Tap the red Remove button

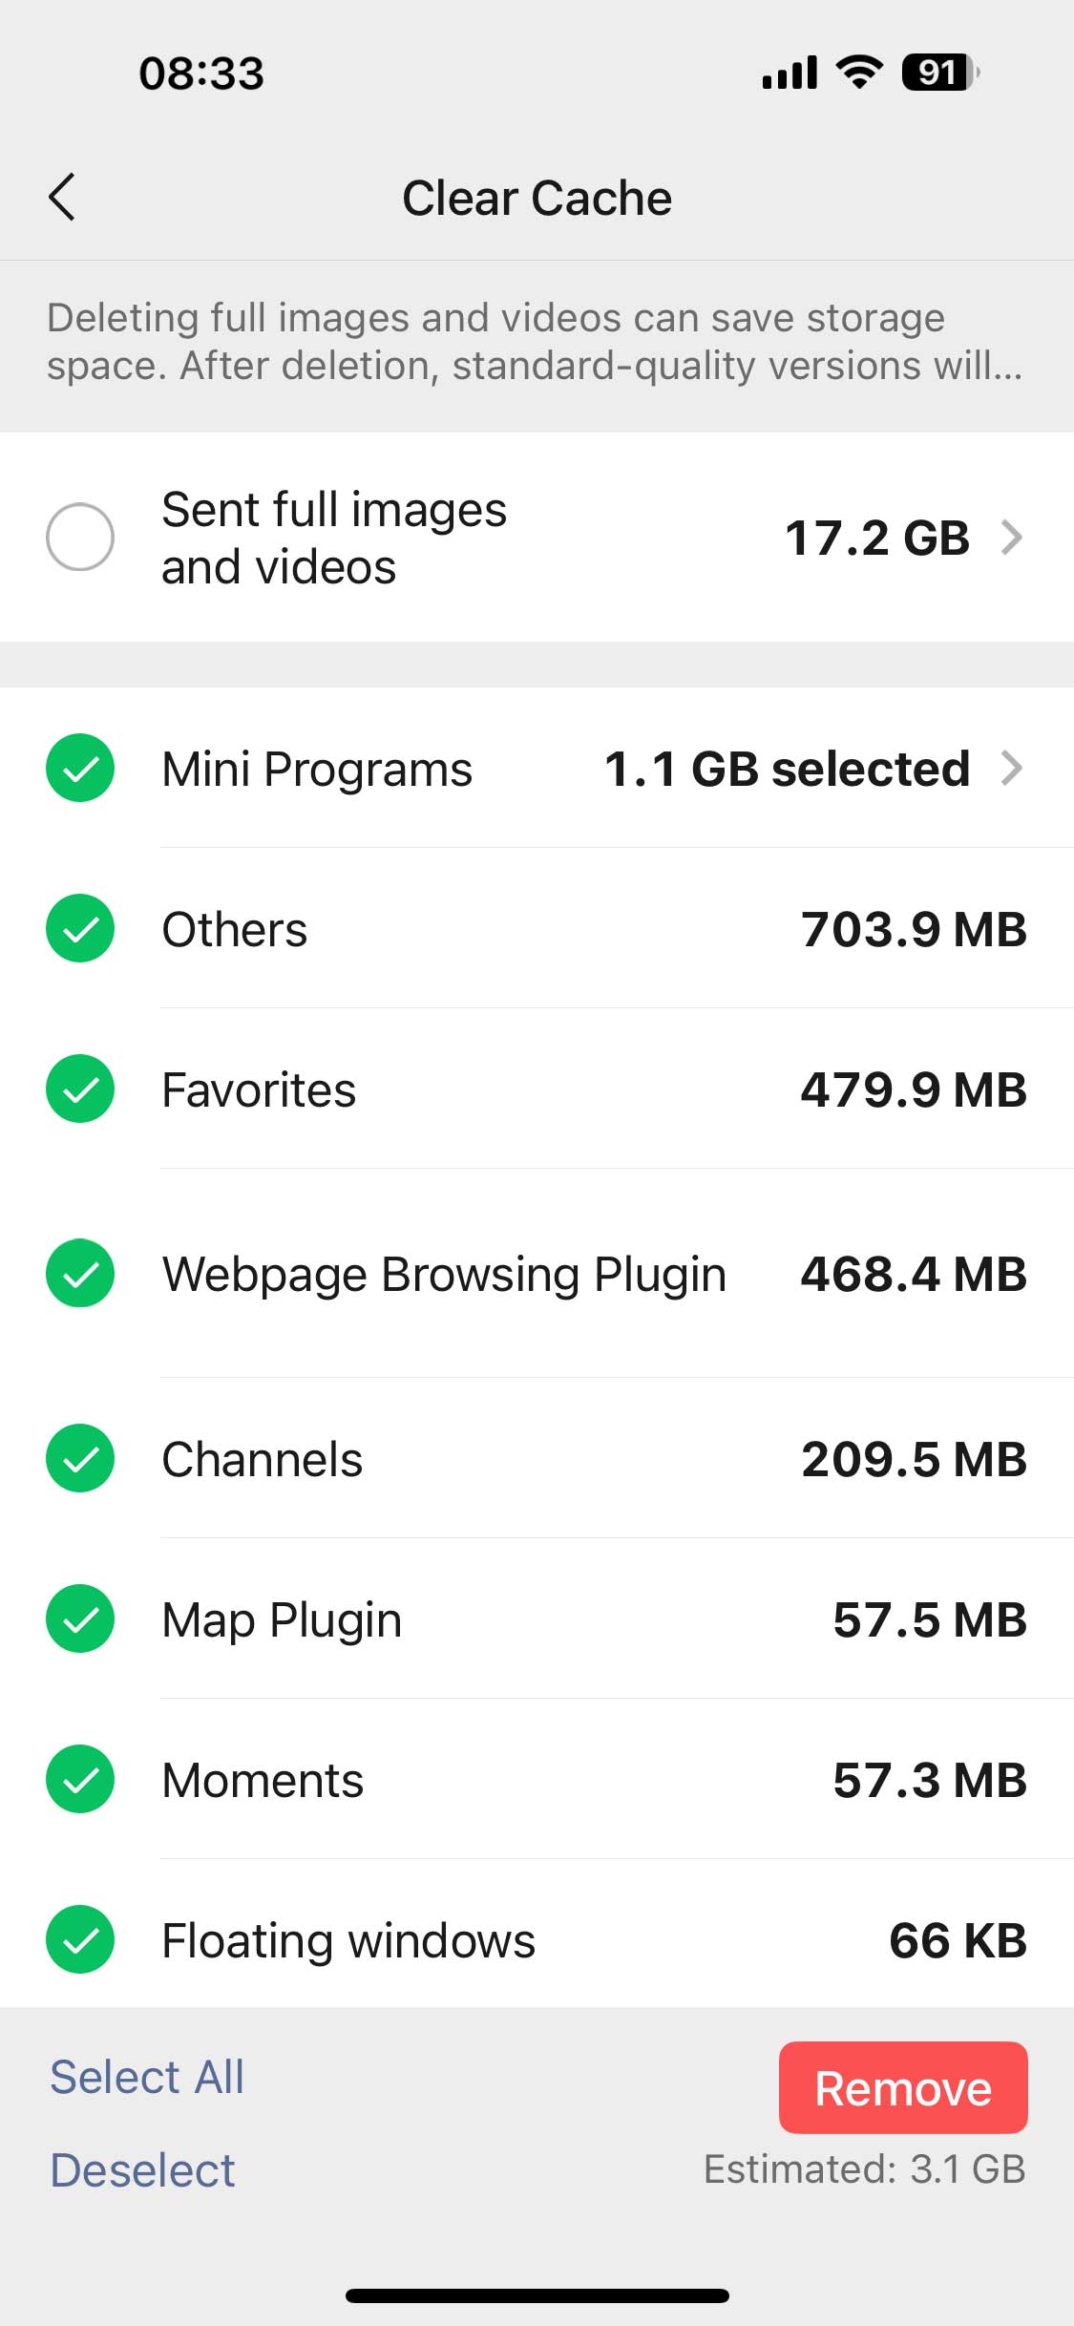point(903,2087)
